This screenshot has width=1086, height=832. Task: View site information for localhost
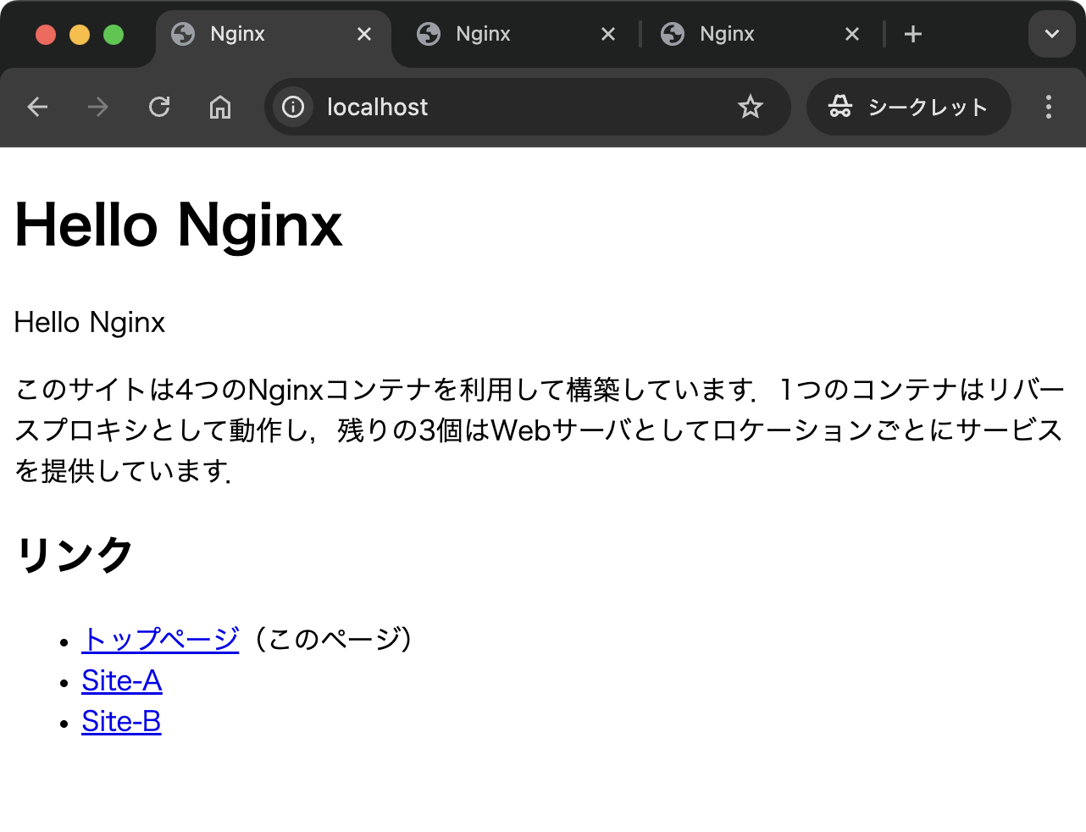point(293,107)
